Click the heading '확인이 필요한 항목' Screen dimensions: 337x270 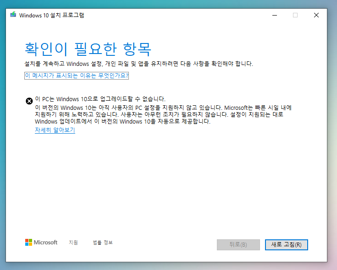pyautogui.click(x=88, y=49)
